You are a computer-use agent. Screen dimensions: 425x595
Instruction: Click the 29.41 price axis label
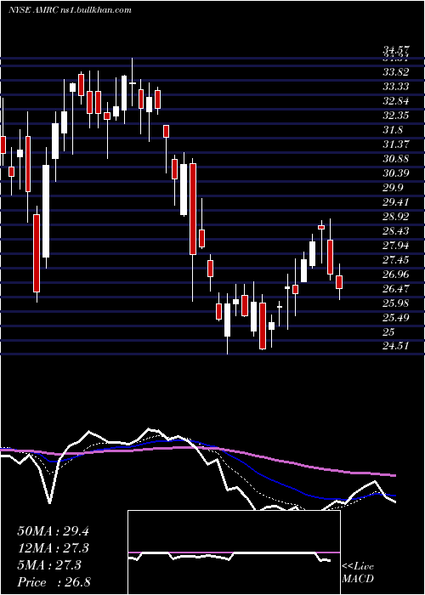(x=396, y=202)
